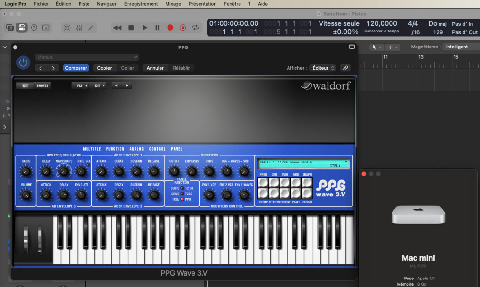Toggle the Inspector button in control bar
This screenshot has height=287, width=480.
pos(22,28)
